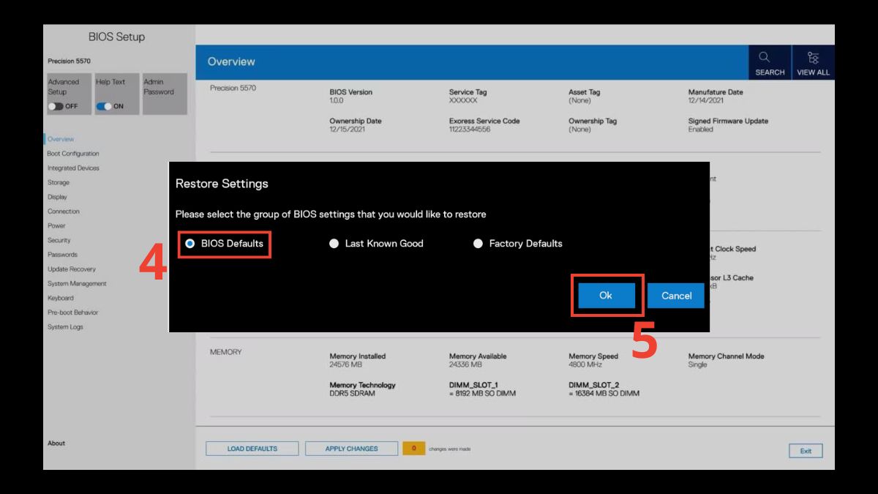This screenshot has width=878, height=494.
Task: Open the Security settings section
Action: 59,240
